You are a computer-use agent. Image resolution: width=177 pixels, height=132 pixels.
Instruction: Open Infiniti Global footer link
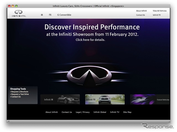(x=100, y=112)
